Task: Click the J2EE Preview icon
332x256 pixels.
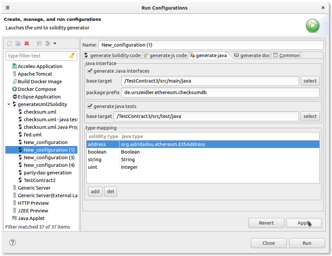Action: tap(15, 211)
